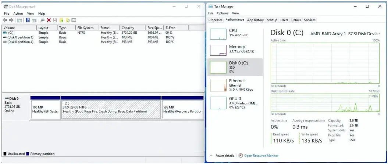Open Options menu in Task Manager
Screen dimensions: 388x164
[x=223, y=13]
